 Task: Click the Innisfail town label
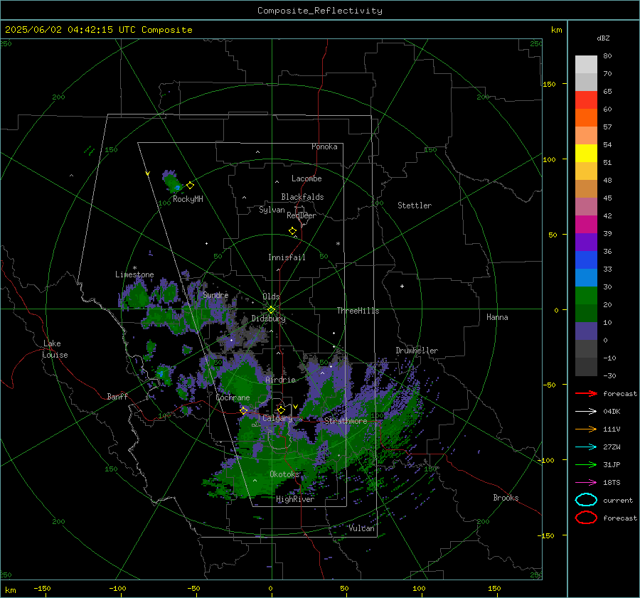pos(287,257)
